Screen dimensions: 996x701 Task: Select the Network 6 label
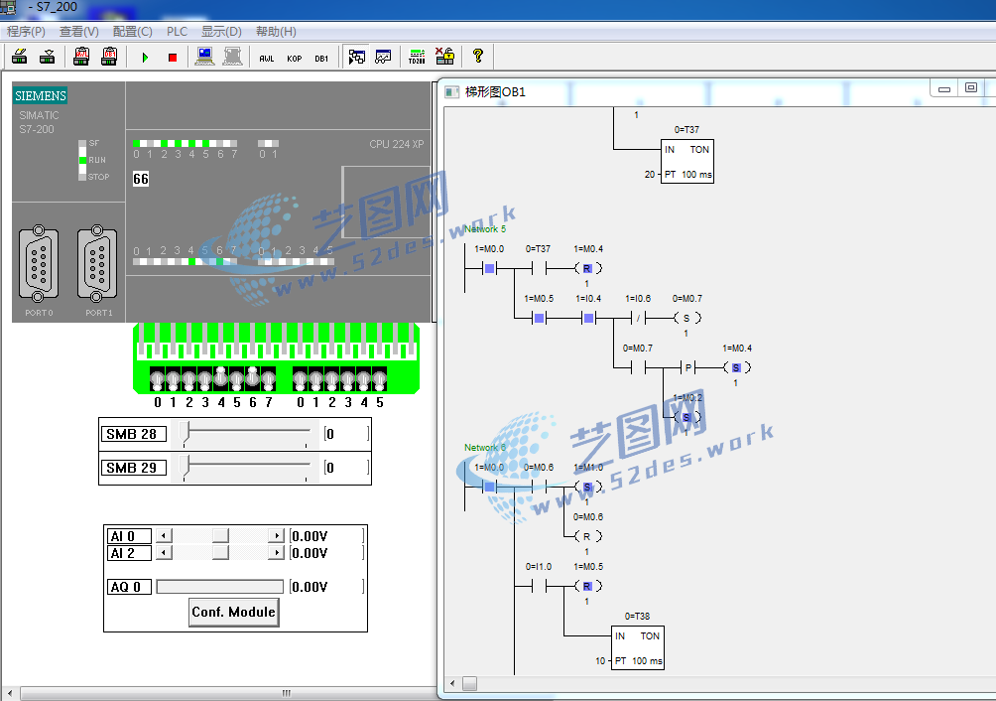point(485,448)
